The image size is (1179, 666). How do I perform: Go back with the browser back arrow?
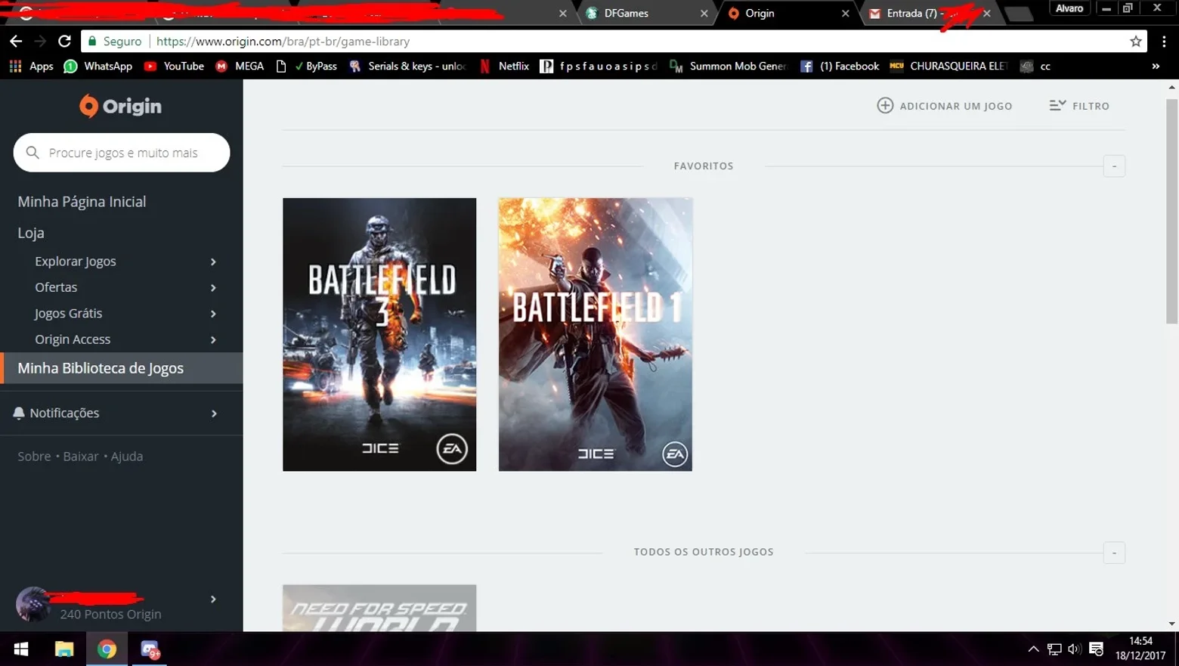pos(16,42)
